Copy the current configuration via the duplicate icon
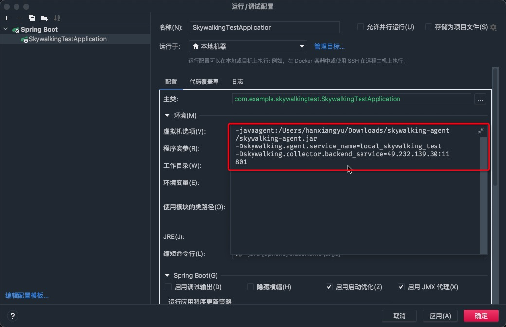This screenshot has height=327, width=506. point(31,18)
